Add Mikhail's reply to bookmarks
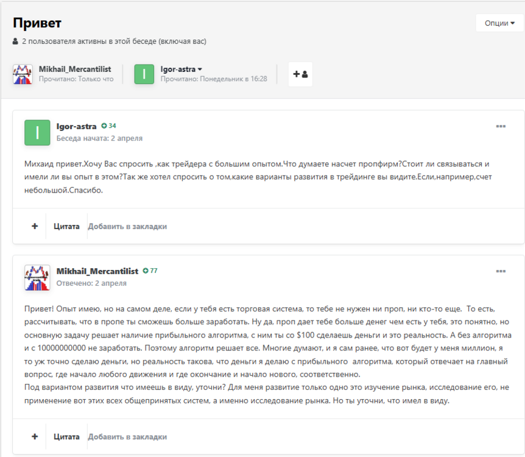The image size is (525, 457). click(x=127, y=437)
